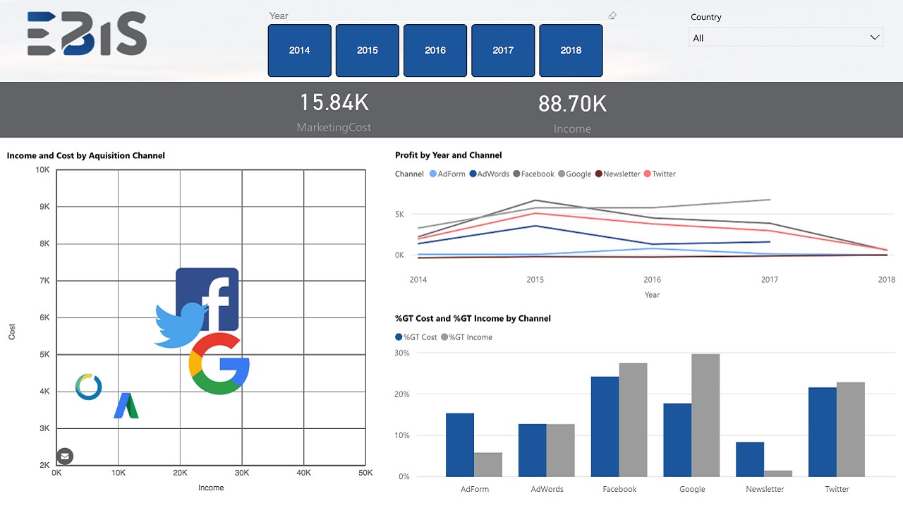Select the Newsletter %GT Cost bar
Screen dimensions: 903x508
click(x=750, y=459)
